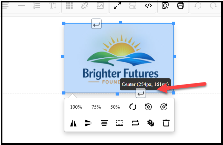Add a caption to the image

coord(120,123)
